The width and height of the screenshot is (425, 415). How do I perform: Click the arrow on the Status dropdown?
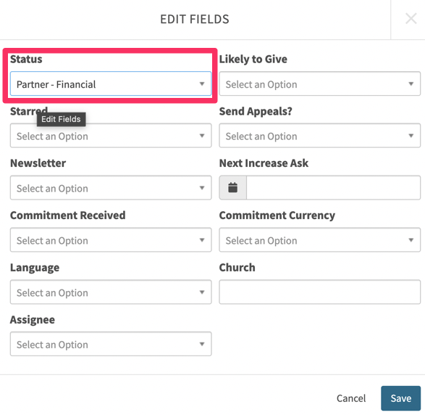tap(202, 84)
